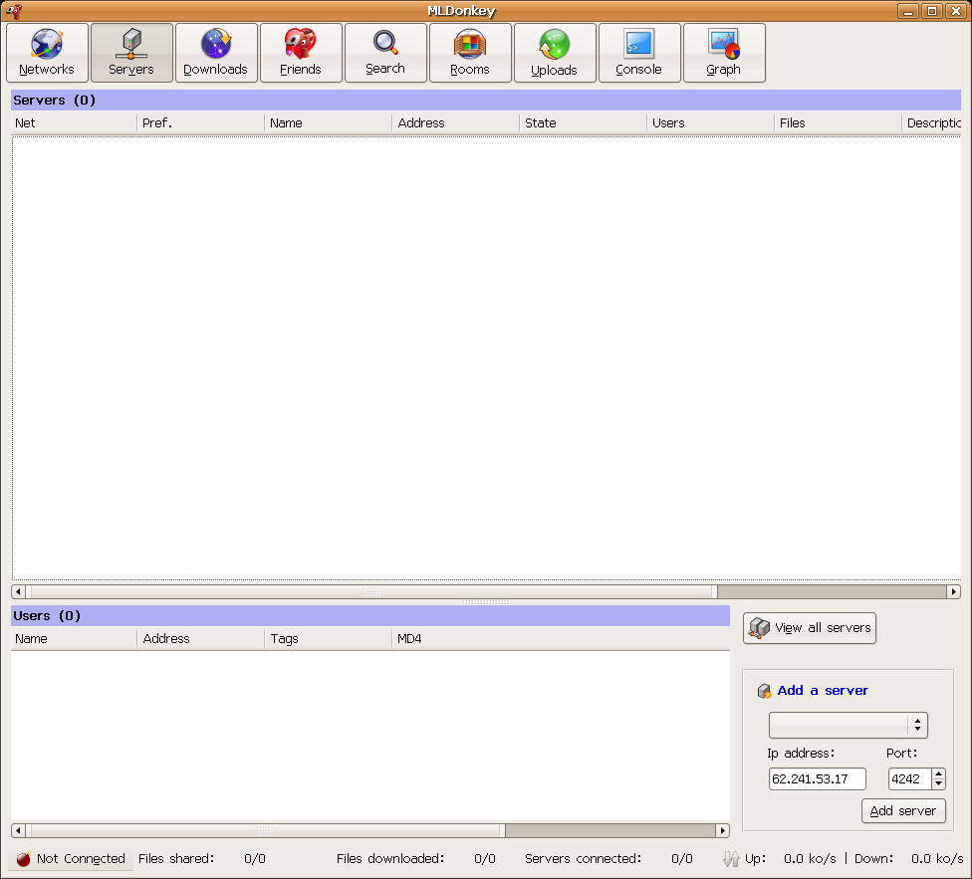The height and width of the screenshot is (879, 972).
Task: Click servers list horizontal scrollbar thumb
Action: [x=371, y=591]
